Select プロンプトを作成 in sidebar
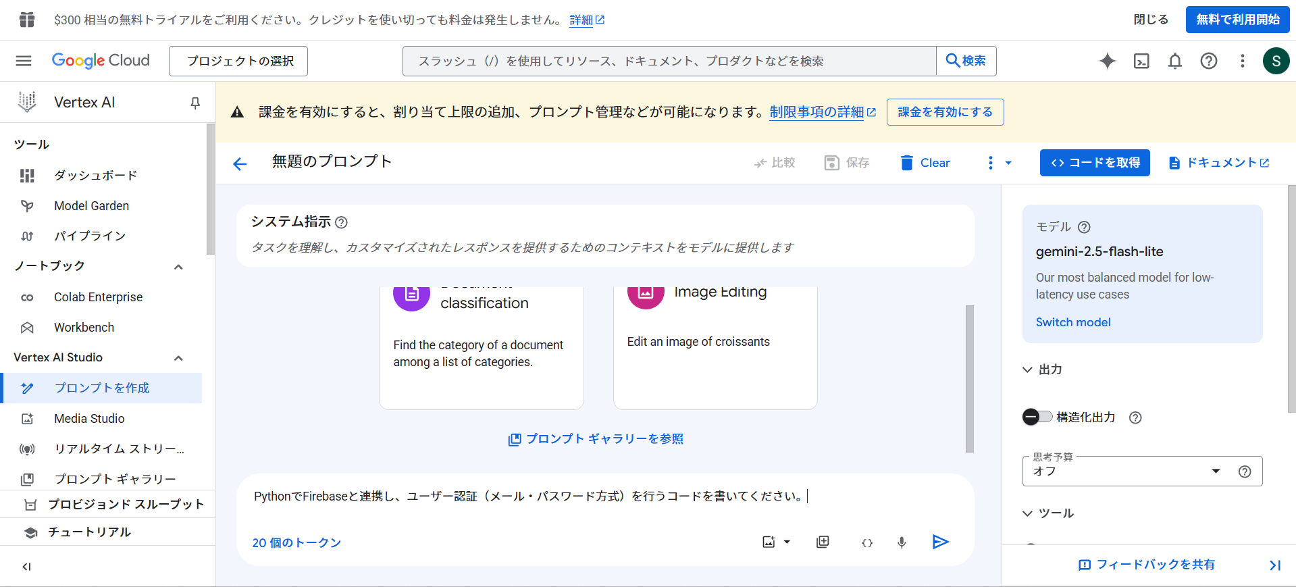 101,388
